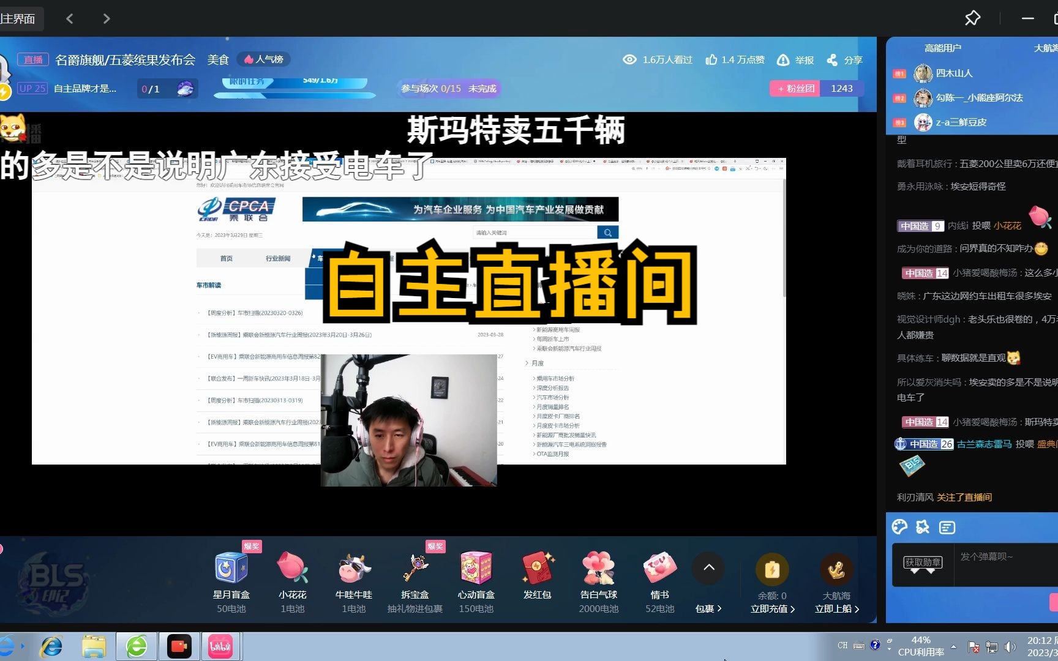Screen dimensions: 1058x661
Task: Open the danmaku settings icon in chat
Action: click(x=947, y=527)
